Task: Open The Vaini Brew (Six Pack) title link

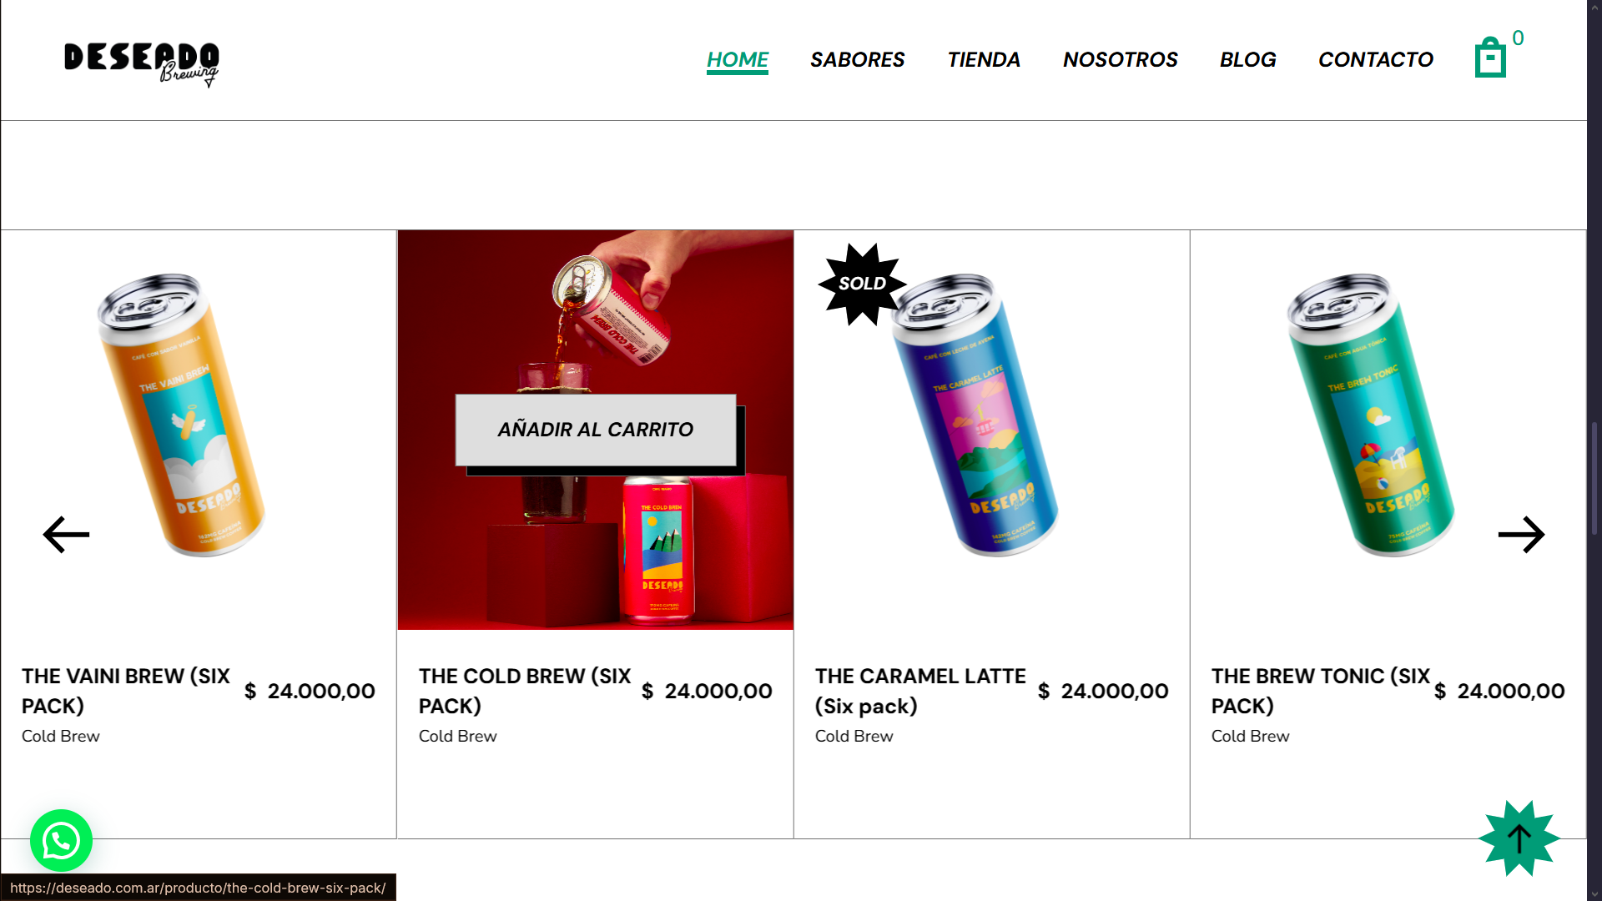Action: click(x=126, y=691)
